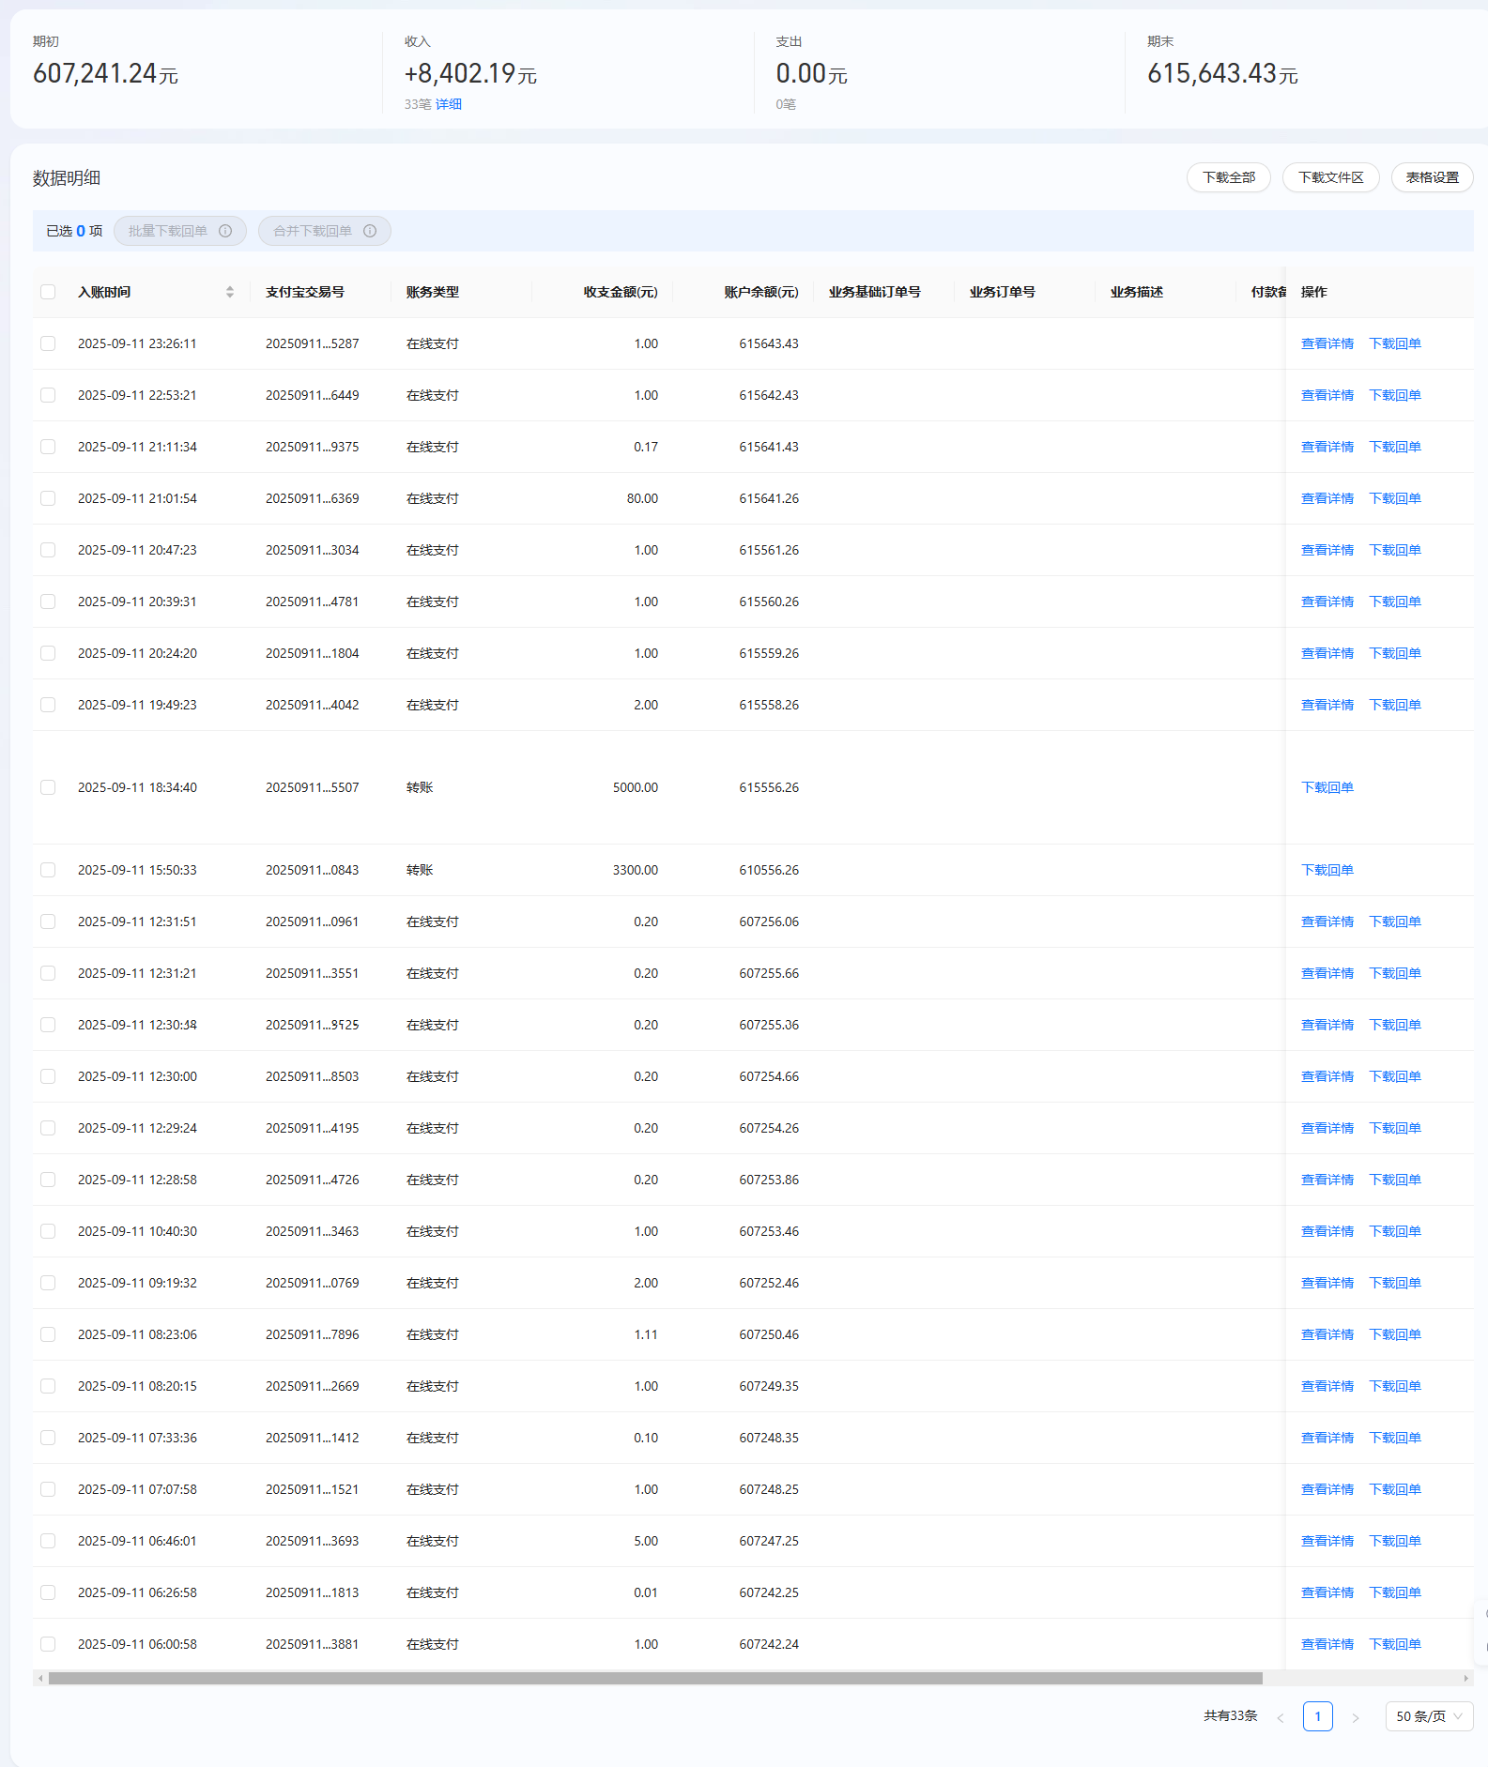Click the horizontal table scrollbar thumb

click(x=655, y=1678)
